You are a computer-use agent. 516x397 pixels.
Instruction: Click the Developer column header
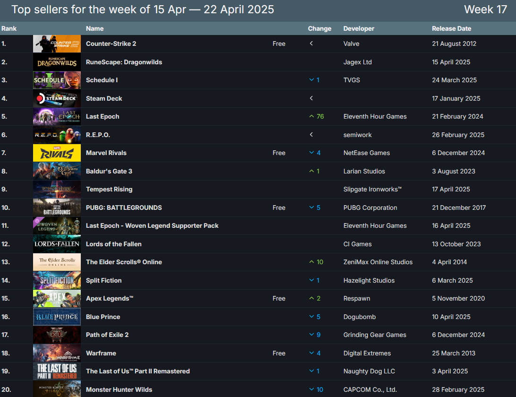point(359,29)
